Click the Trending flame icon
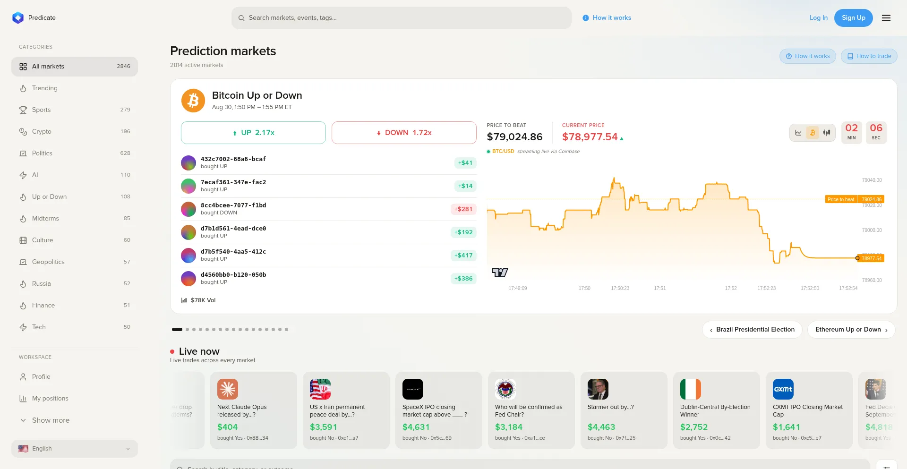The height and width of the screenshot is (469, 907). pyautogui.click(x=23, y=88)
